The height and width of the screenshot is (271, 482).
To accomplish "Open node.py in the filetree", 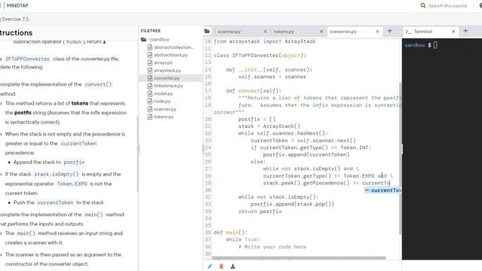I will click(x=162, y=101).
